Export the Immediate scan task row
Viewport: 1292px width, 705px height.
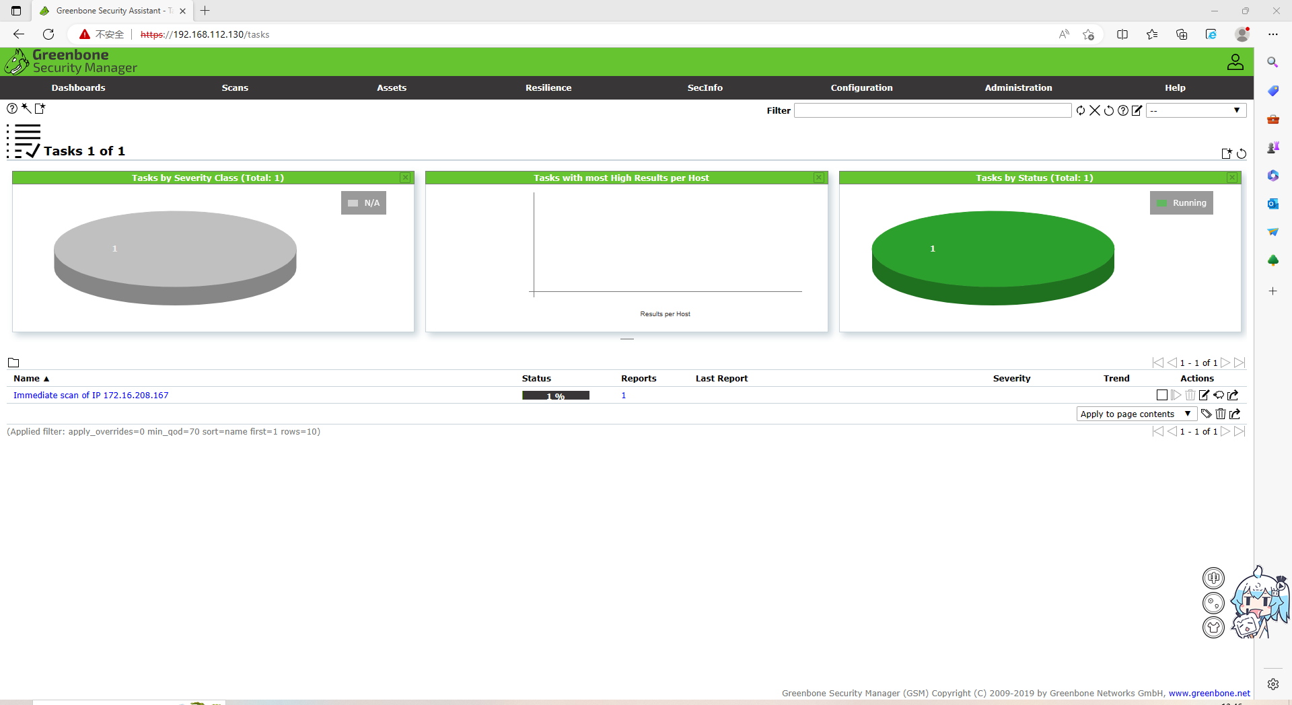point(1233,395)
